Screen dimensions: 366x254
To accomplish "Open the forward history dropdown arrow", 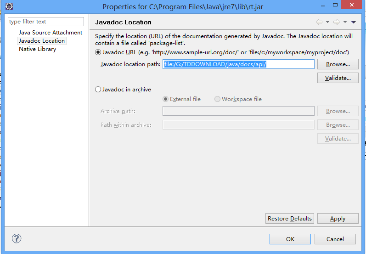I will coord(345,22).
